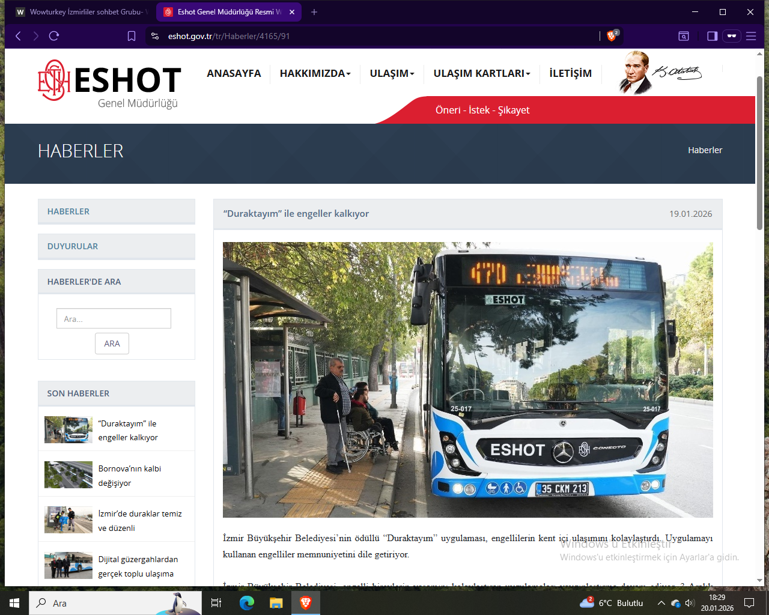
Task: Open the Bornova'nın kalbi değişiyor thumbnail
Action: (68, 474)
